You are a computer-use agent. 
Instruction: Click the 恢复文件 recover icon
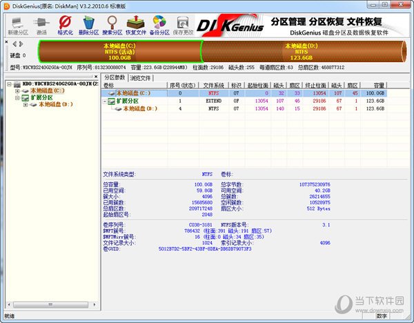click(x=136, y=26)
